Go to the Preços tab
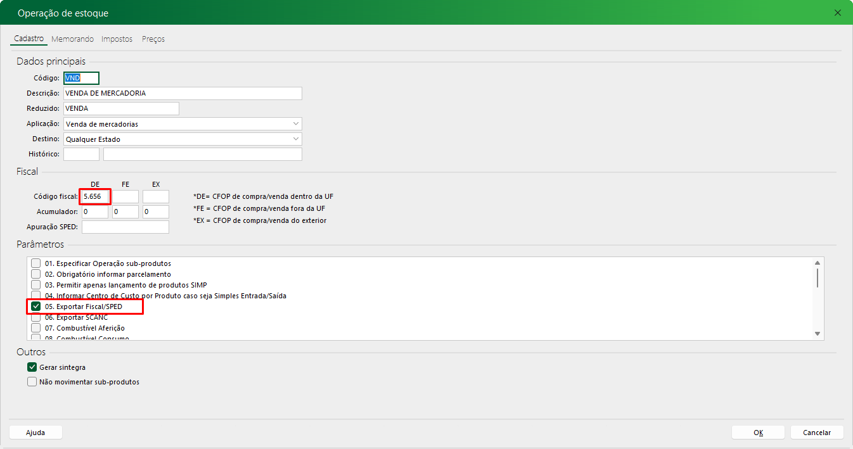The width and height of the screenshot is (853, 449). pyautogui.click(x=153, y=39)
